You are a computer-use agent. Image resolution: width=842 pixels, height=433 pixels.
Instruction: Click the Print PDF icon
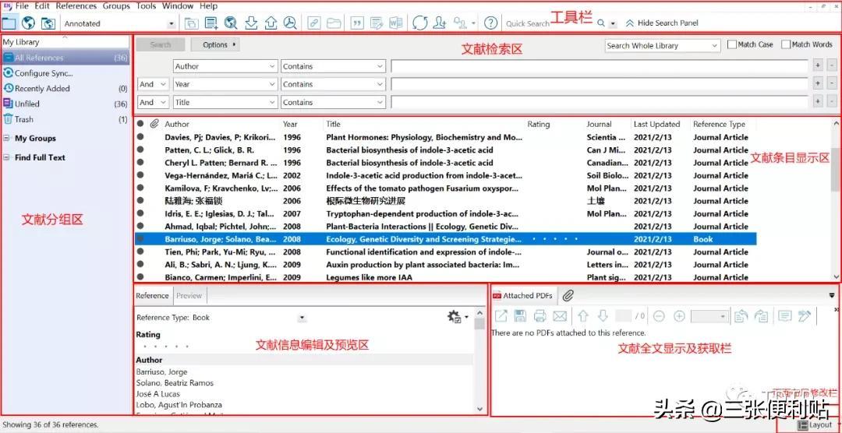(540, 316)
